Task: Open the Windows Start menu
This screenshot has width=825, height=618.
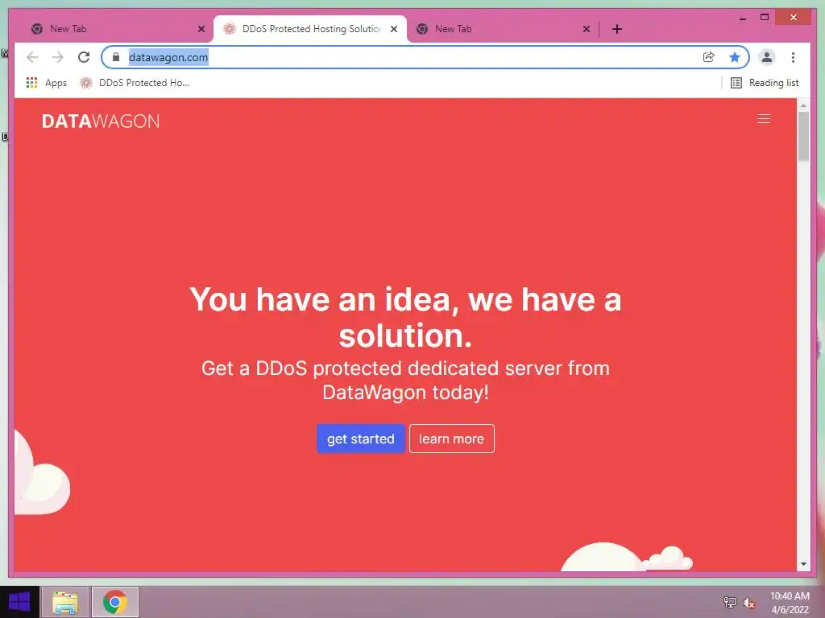Action: [x=19, y=602]
